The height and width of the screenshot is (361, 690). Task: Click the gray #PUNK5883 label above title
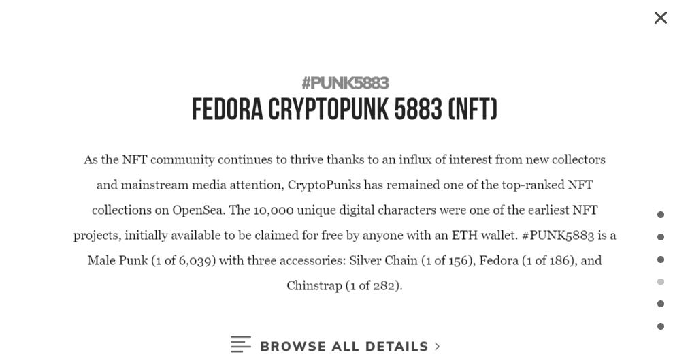pyautogui.click(x=345, y=83)
